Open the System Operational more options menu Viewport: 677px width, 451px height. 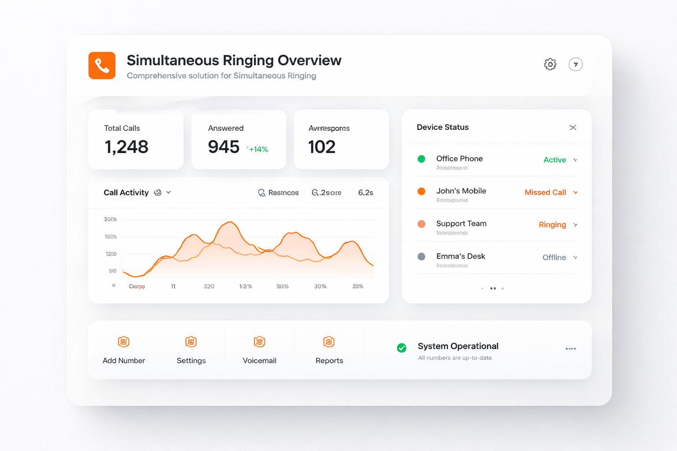point(571,349)
